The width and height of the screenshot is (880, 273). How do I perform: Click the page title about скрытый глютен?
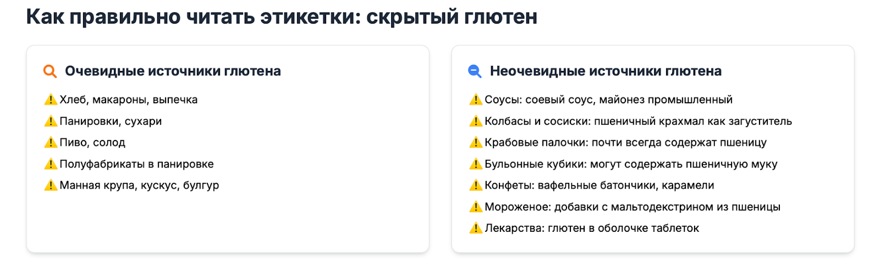coord(282,17)
